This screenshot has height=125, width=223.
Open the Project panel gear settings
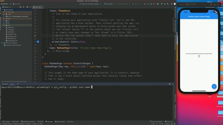point(27,7)
